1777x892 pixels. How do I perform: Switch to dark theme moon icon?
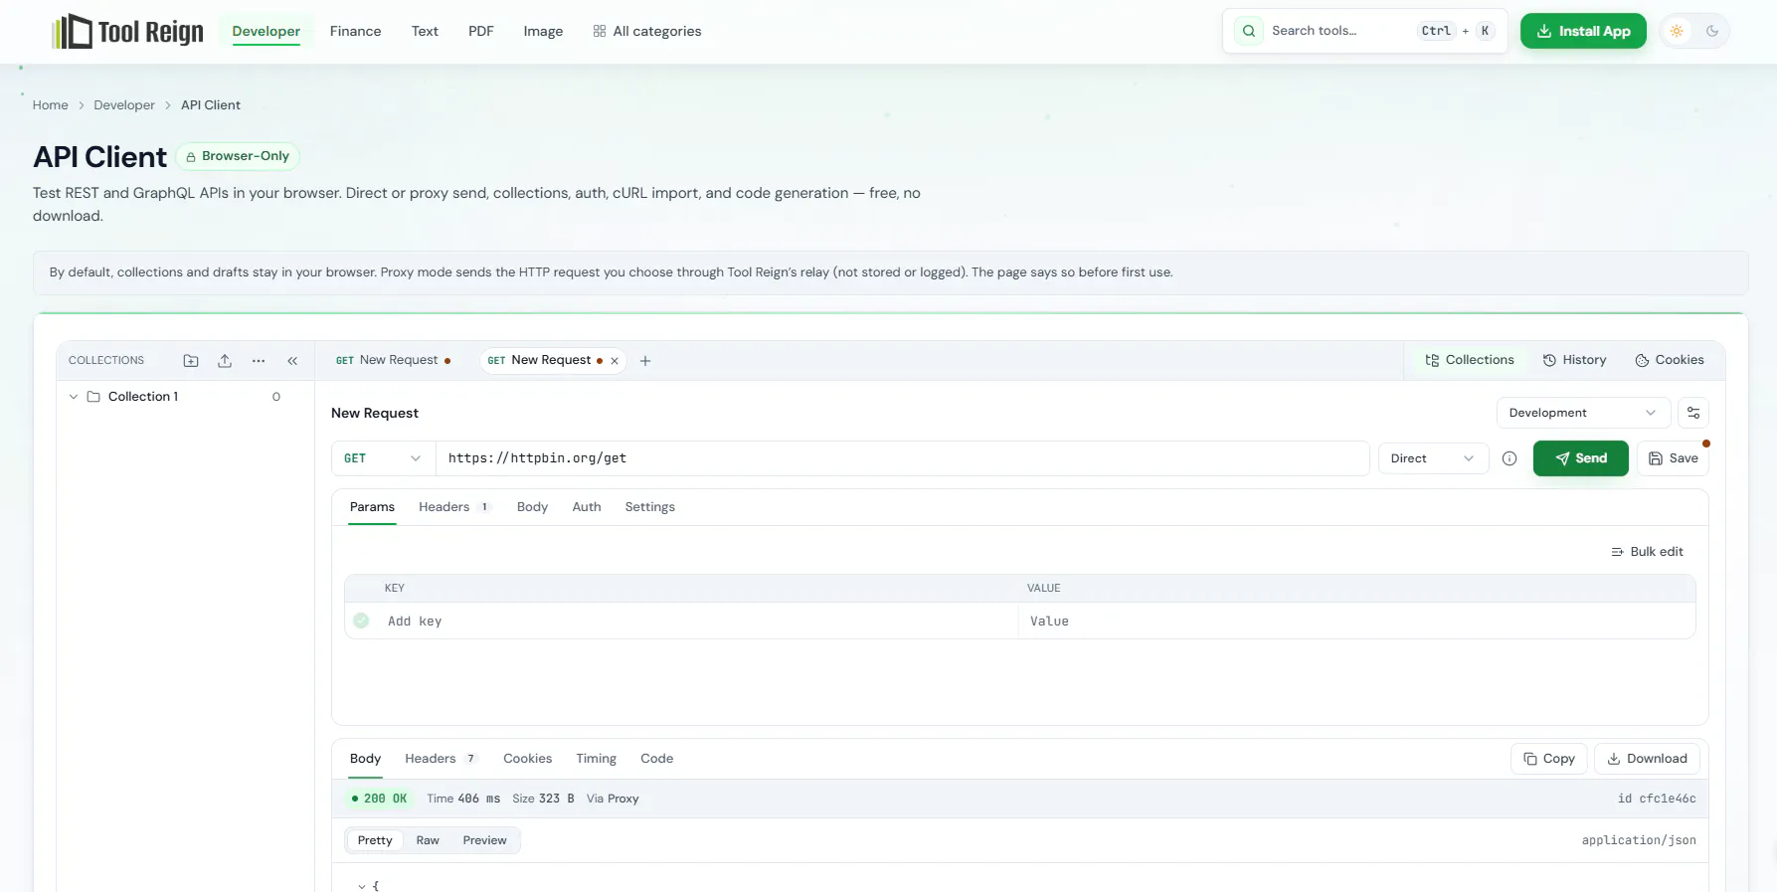coord(1712,31)
